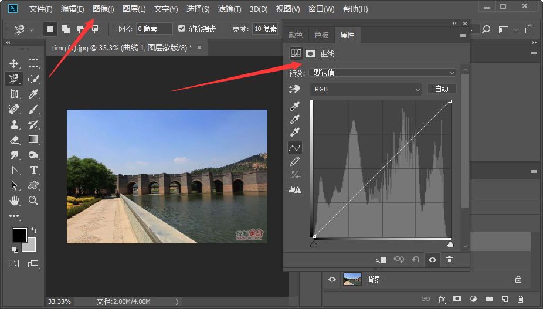The width and height of the screenshot is (543, 309).
Task: Select the Zoom tool
Action: [33, 201]
